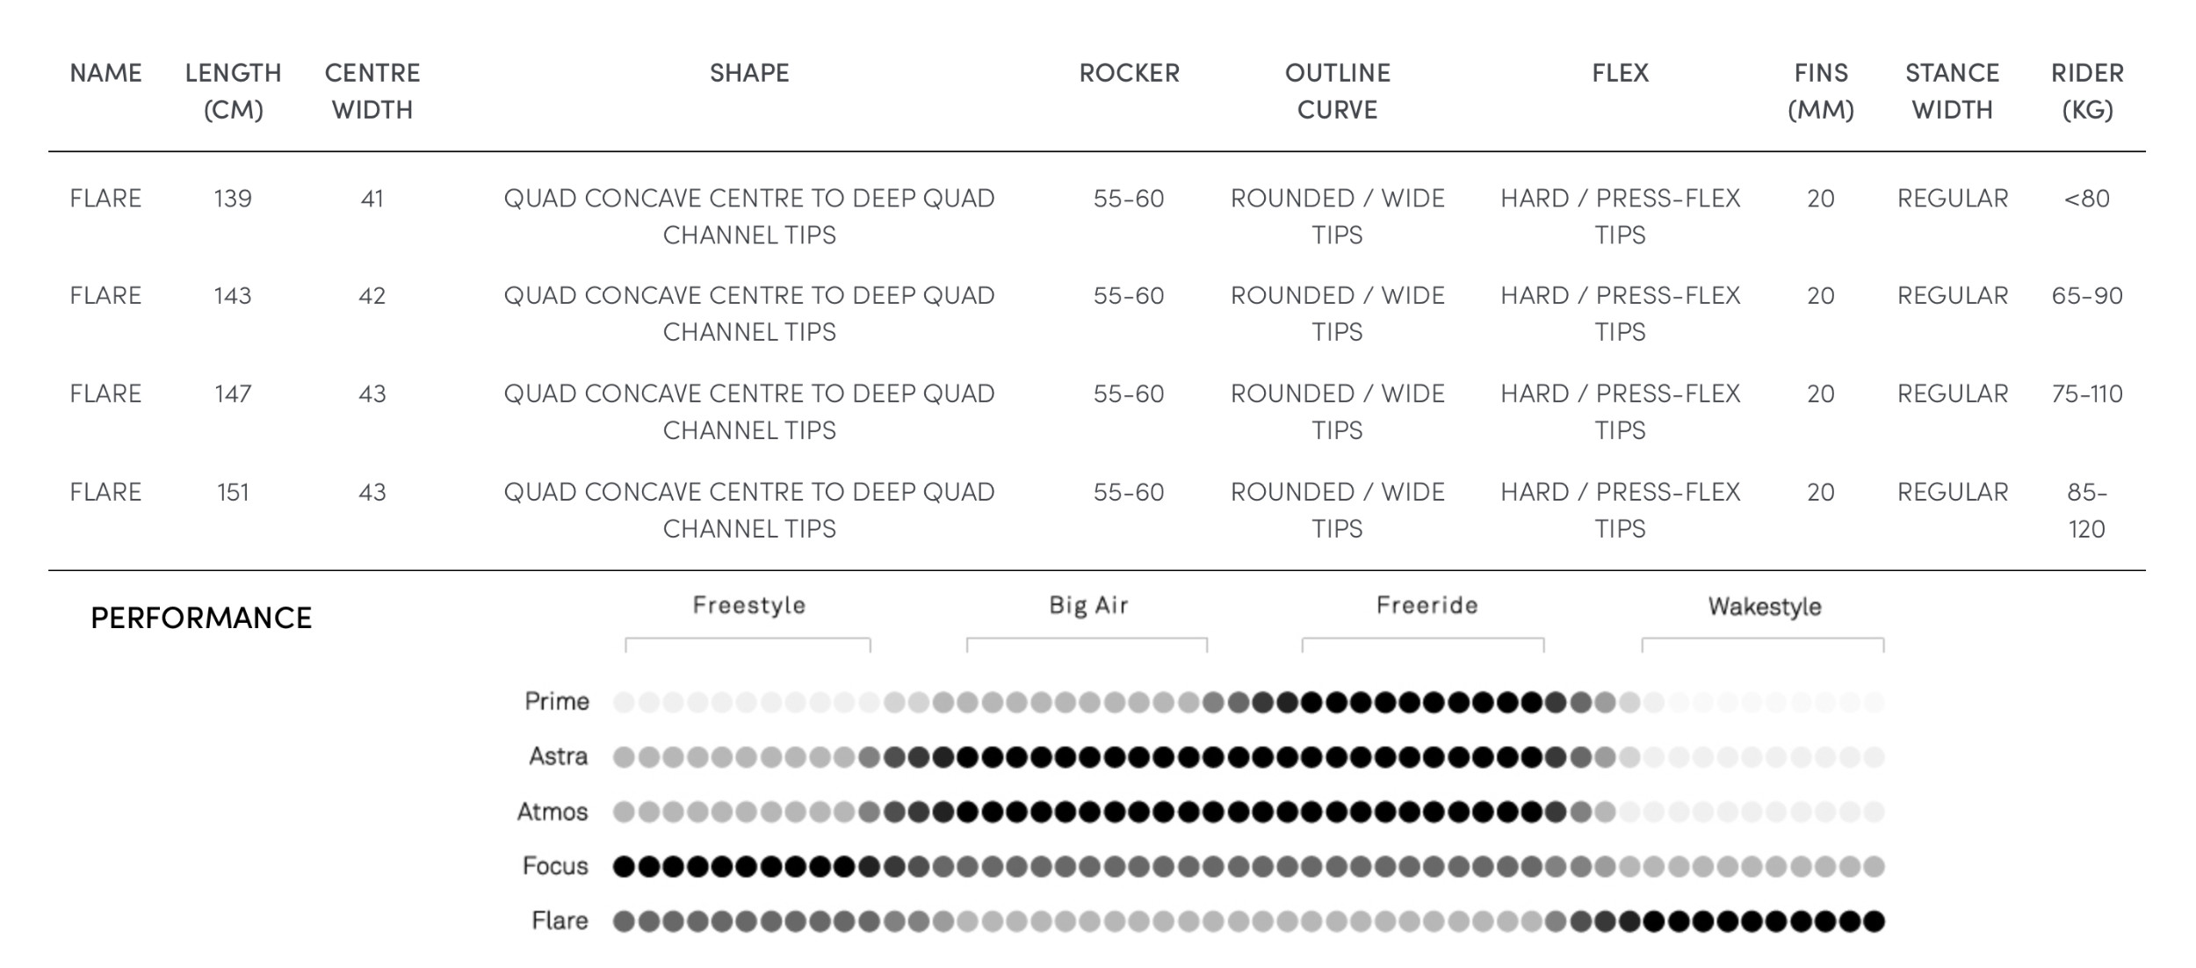Click the Focus performance row label
This screenshot has width=2196, height=968.
click(555, 866)
